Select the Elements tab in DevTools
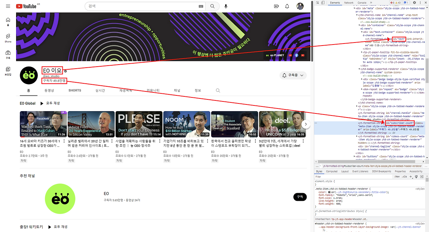The image size is (429, 232). click(335, 3)
